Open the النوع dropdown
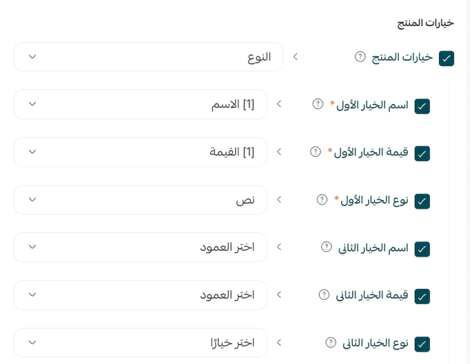Image resolution: width=470 pixels, height=364 pixels. 149,57
